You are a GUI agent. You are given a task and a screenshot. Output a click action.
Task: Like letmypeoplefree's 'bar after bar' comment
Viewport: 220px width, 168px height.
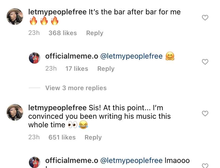[x=205, y=17]
